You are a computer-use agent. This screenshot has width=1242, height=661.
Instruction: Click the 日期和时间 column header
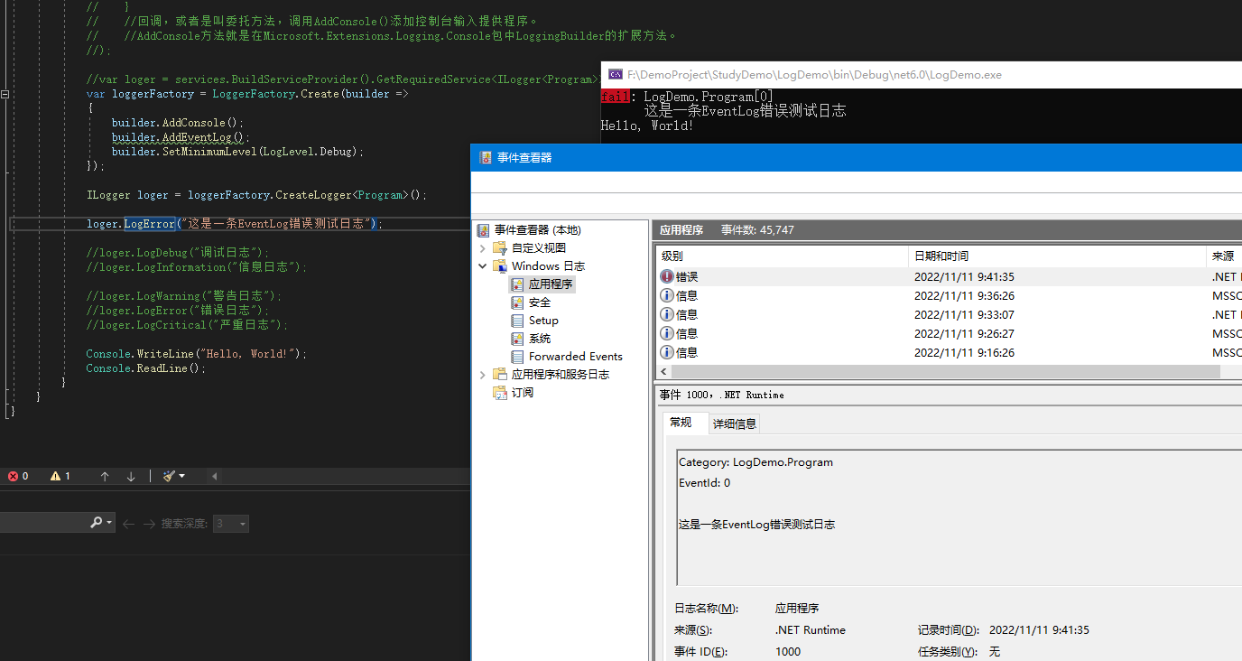941,256
